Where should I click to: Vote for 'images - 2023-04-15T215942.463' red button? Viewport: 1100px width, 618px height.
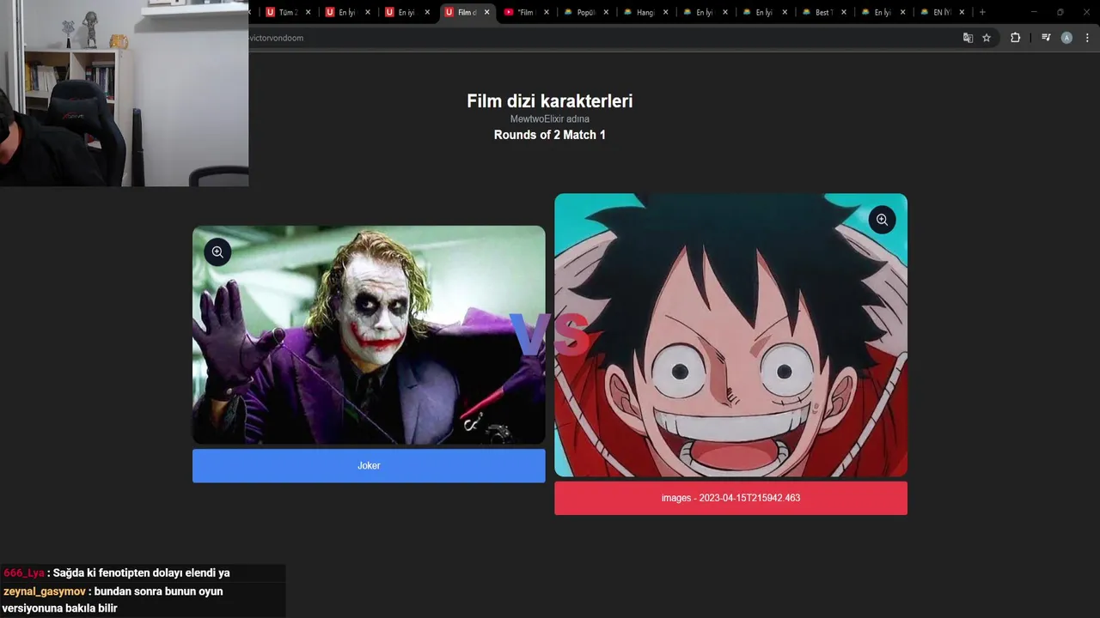[730, 498]
